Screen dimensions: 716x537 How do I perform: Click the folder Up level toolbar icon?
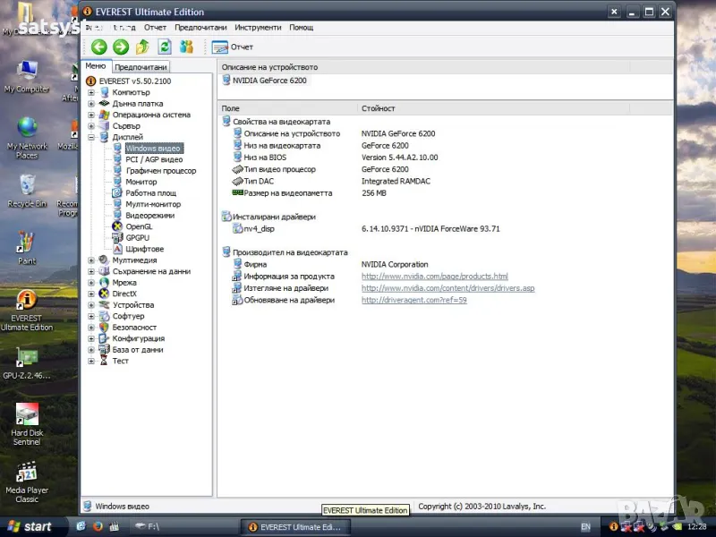(x=142, y=47)
